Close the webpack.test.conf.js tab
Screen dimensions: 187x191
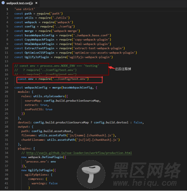[x=37, y=3]
